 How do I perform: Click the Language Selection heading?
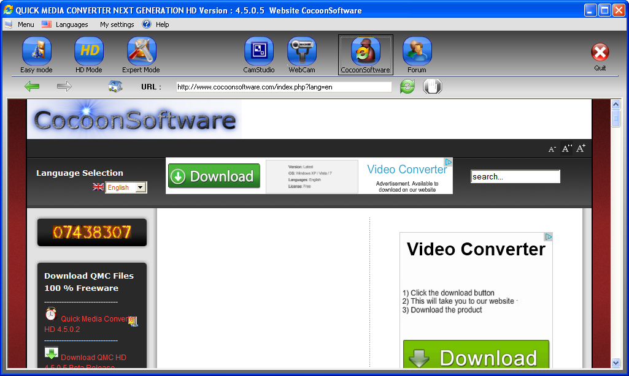[80, 173]
